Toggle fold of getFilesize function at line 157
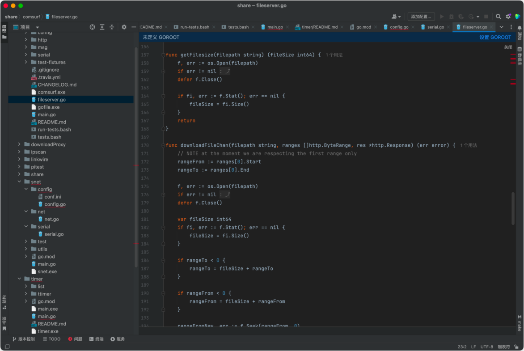 [x=163, y=55]
